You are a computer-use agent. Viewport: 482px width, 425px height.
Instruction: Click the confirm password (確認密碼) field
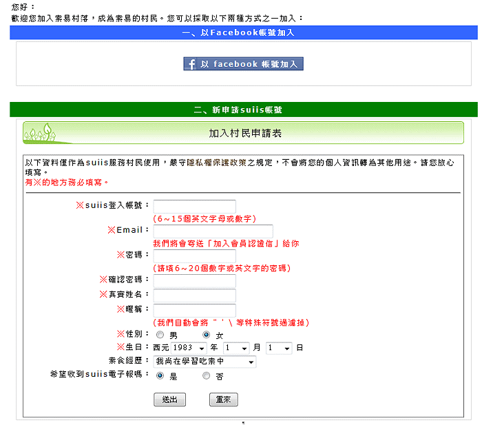(x=194, y=280)
